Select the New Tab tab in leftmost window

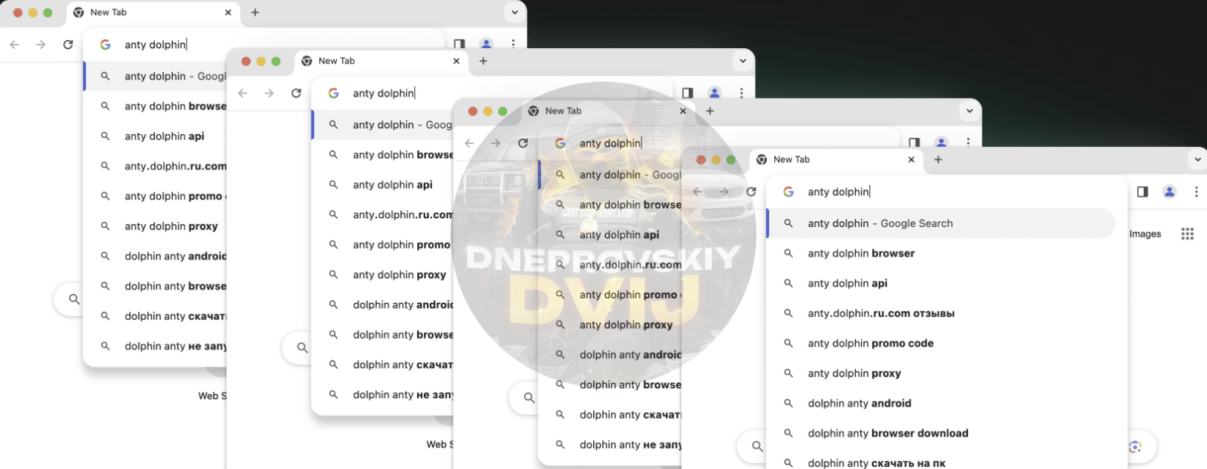[x=151, y=13]
